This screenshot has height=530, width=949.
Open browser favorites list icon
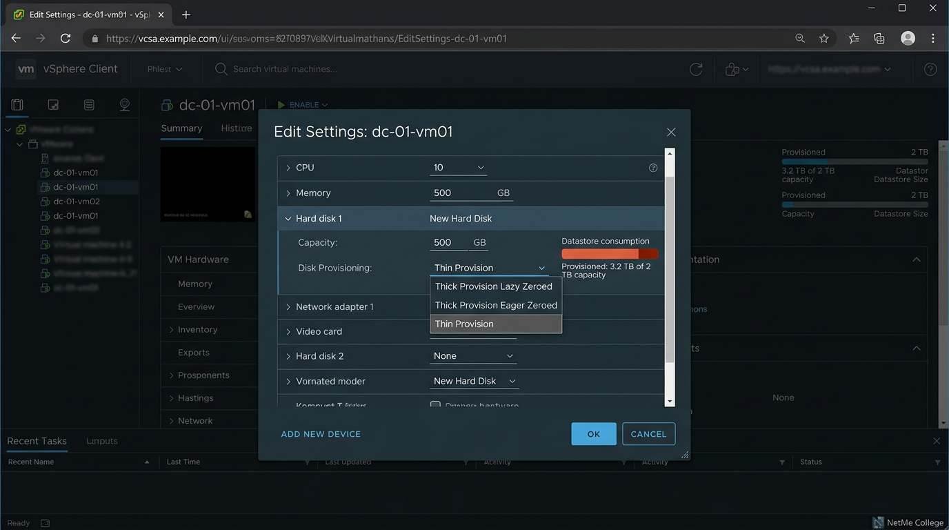[854, 39]
